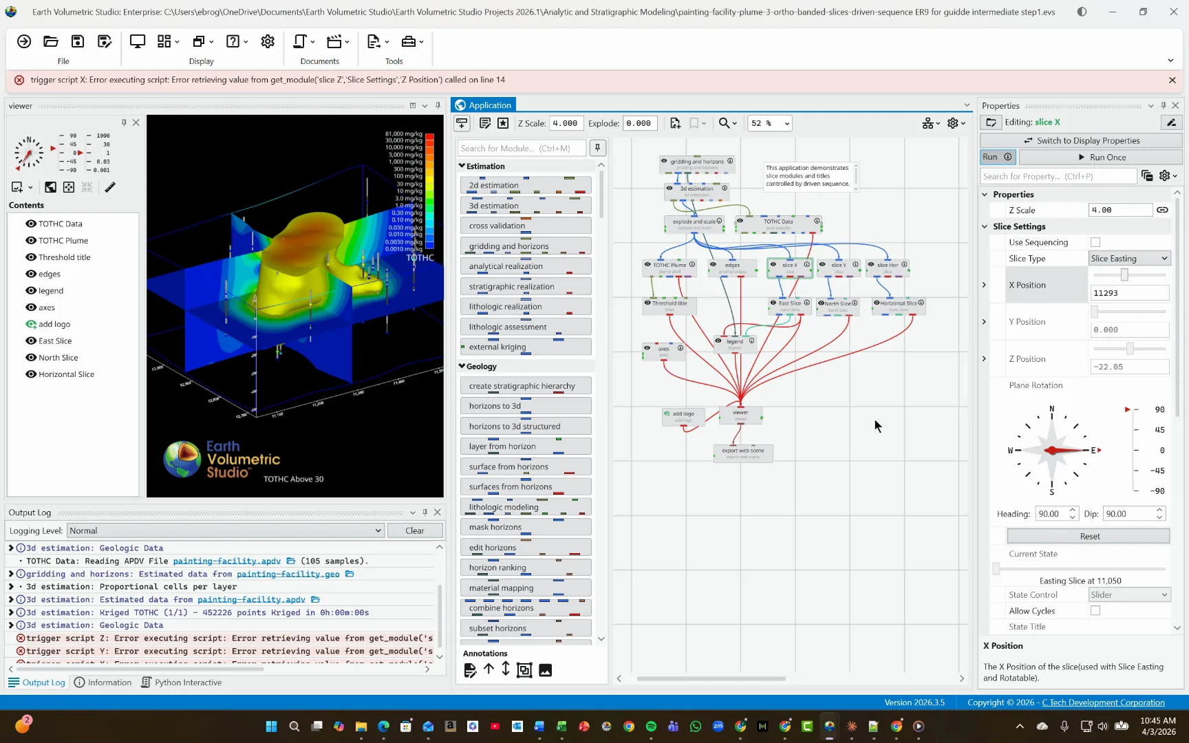Adjust the X Position slider
This screenshot has height=743, width=1189.
(x=1124, y=275)
